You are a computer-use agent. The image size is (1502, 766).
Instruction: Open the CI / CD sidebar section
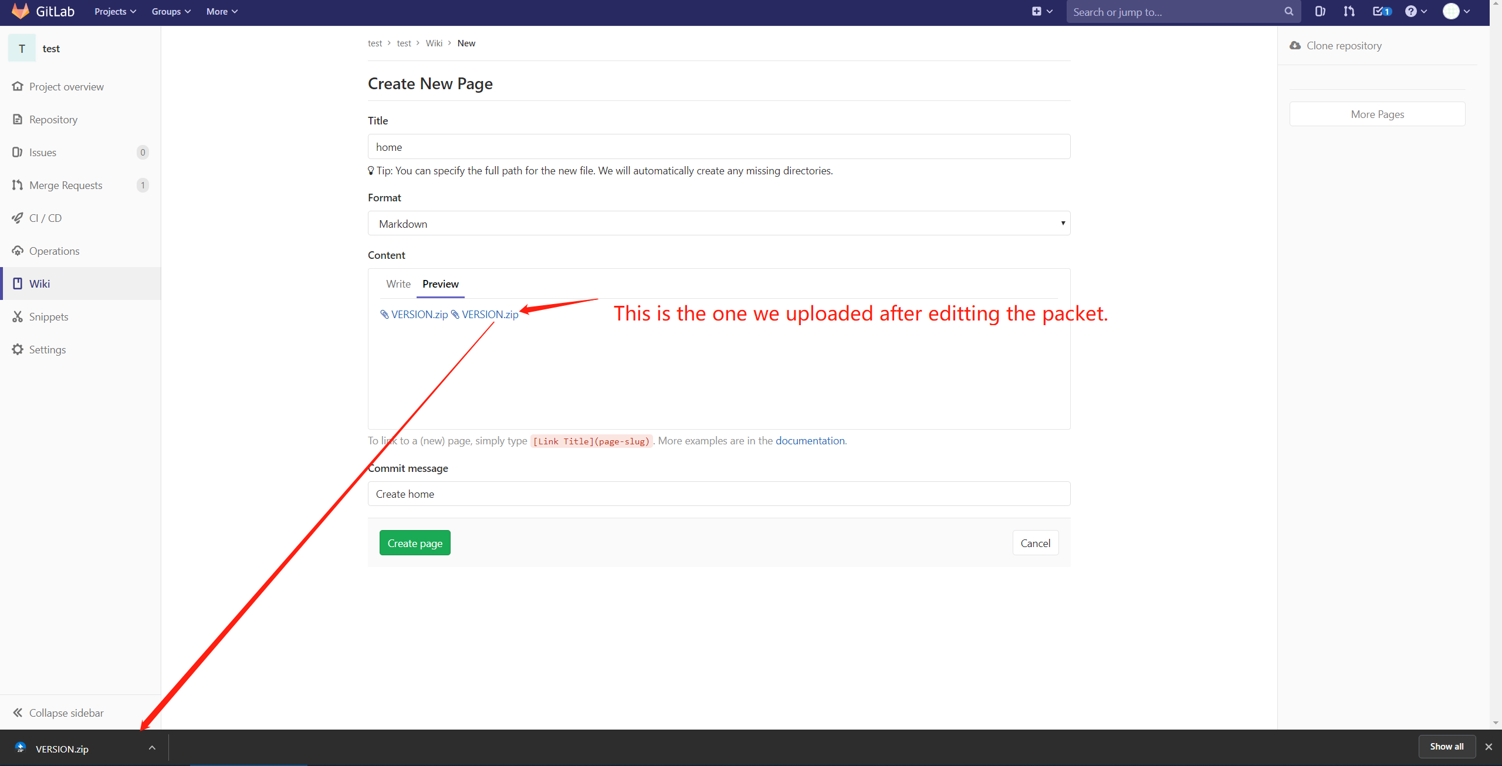(x=45, y=218)
